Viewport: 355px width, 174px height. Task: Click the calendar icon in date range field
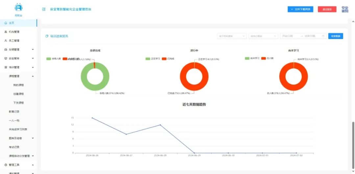pos(323,36)
